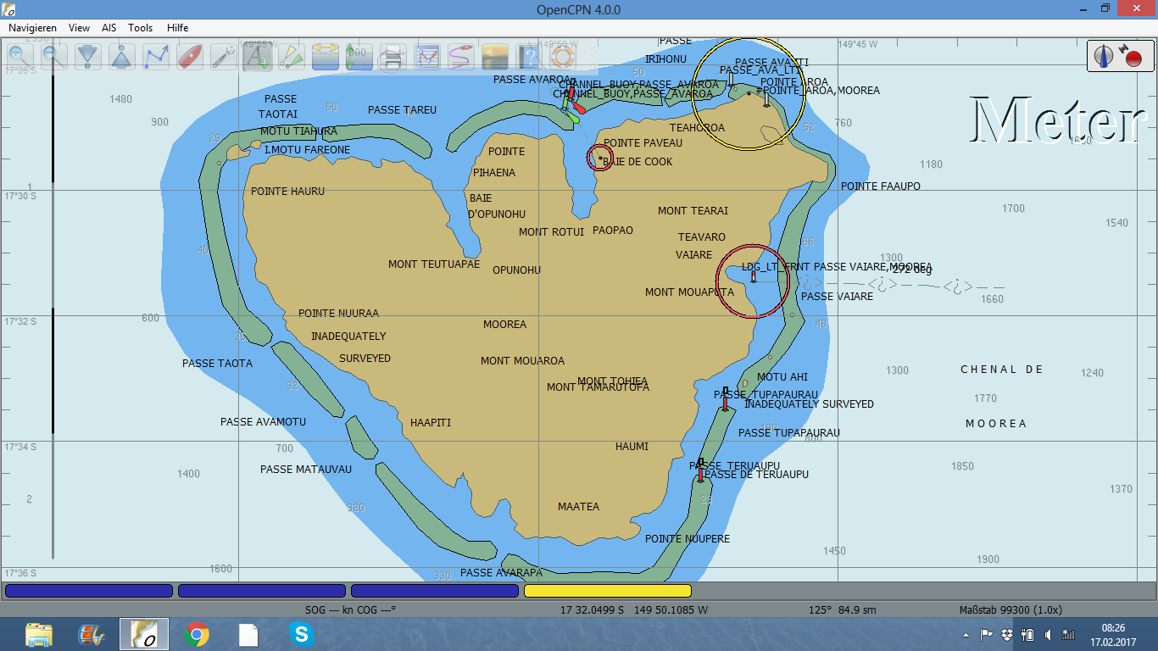Start track recording with the track icon
The width and height of the screenshot is (1158, 651).
click(x=460, y=57)
